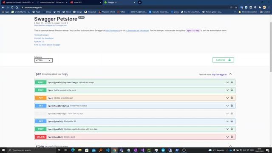The height and width of the screenshot is (153, 272).
Task: Open the swagger.json link under the title
Action: click(50, 25)
